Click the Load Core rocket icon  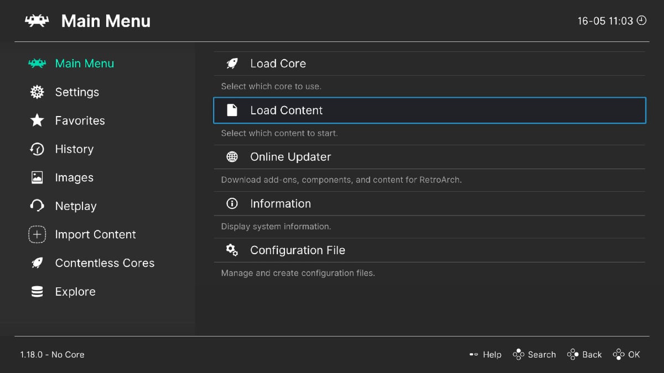point(232,64)
